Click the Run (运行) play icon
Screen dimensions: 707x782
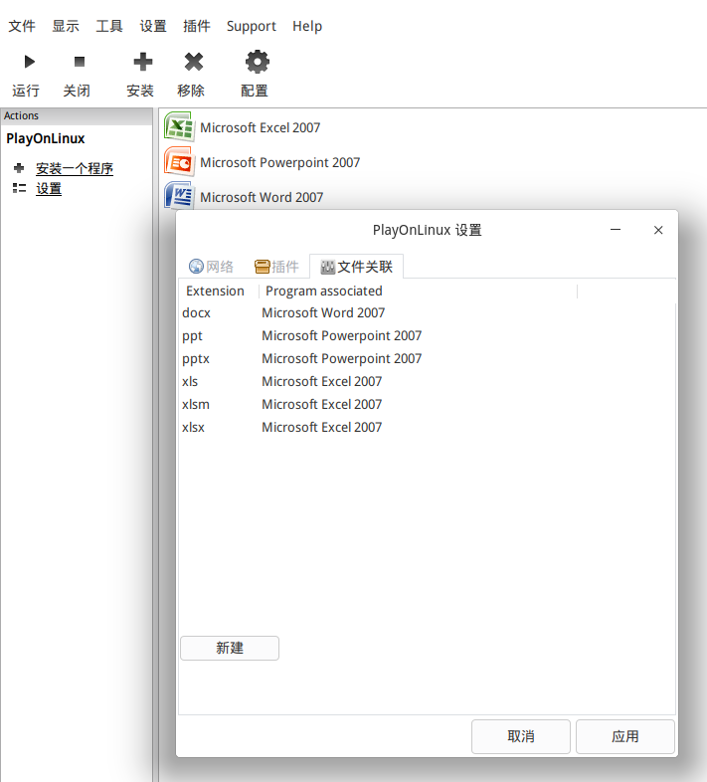(30, 62)
